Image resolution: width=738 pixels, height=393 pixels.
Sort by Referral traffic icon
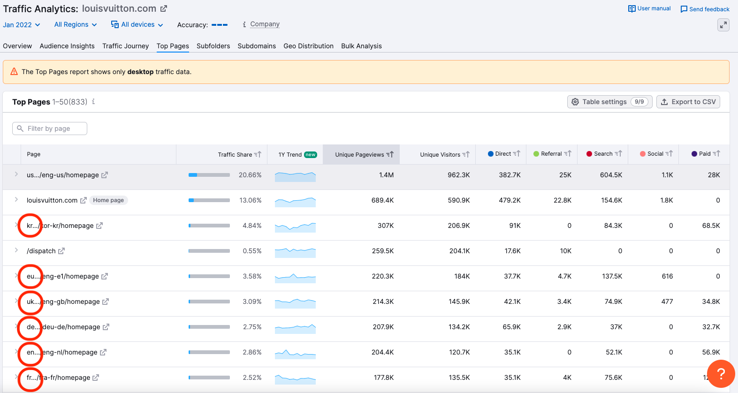(x=568, y=153)
